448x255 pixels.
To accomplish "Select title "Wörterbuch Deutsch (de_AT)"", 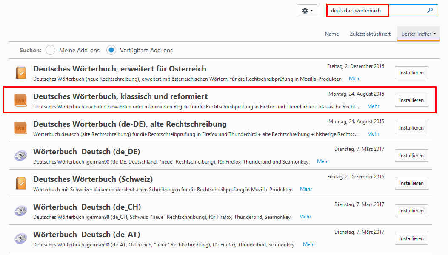I will (x=86, y=235).
